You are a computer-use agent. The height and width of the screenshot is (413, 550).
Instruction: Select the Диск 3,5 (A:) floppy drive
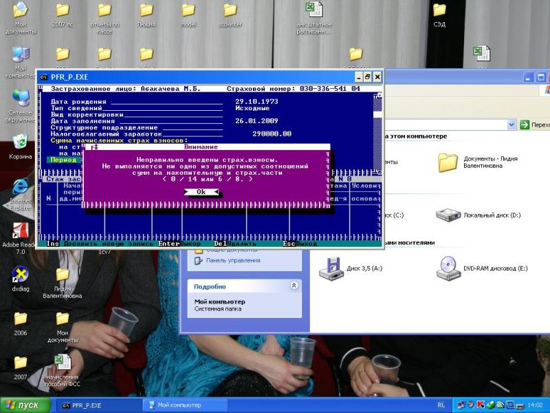click(331, 268)
